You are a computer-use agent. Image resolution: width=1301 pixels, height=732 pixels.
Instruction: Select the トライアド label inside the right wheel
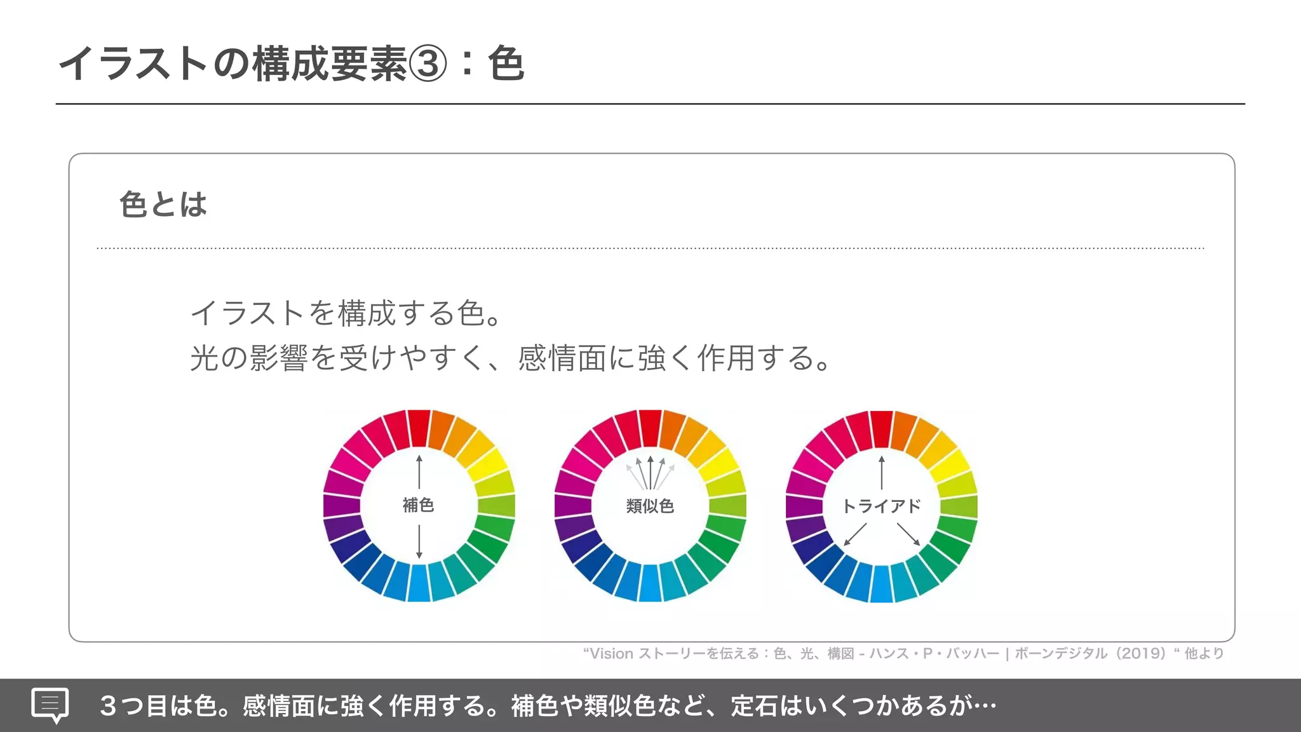[881, 506]
